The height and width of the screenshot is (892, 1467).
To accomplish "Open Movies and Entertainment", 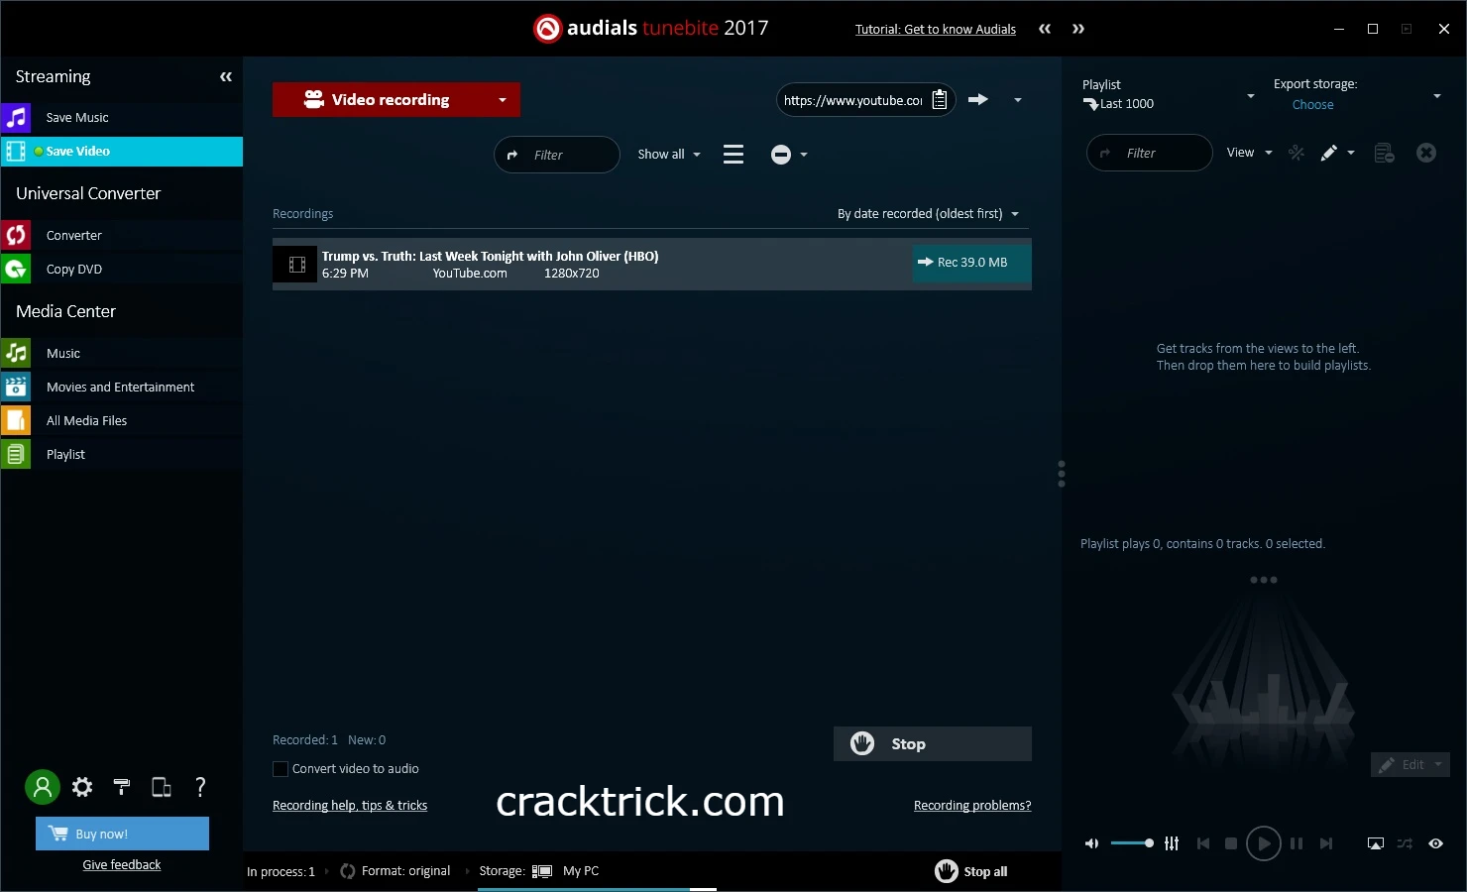I will pyautogui.click(x=121, y=387).
